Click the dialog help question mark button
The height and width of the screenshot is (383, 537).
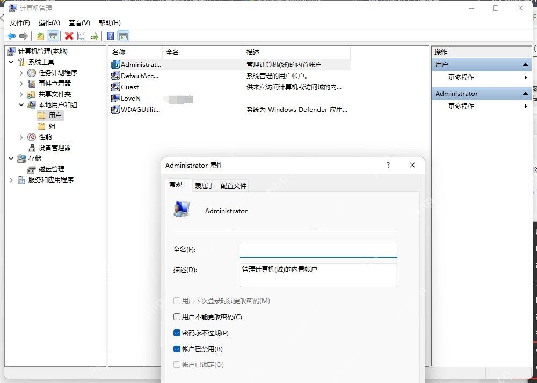pos(388,166)
